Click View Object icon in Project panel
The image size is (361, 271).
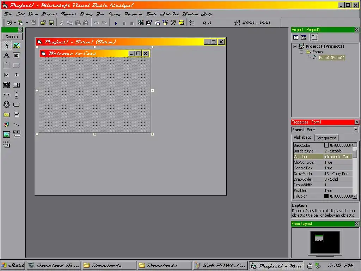(x=304, y=37)
